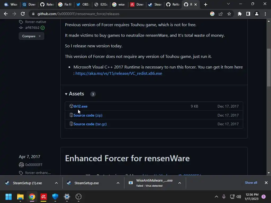Open Windows Start menu
Screen dimensions: 271x203
coord(8,197)
